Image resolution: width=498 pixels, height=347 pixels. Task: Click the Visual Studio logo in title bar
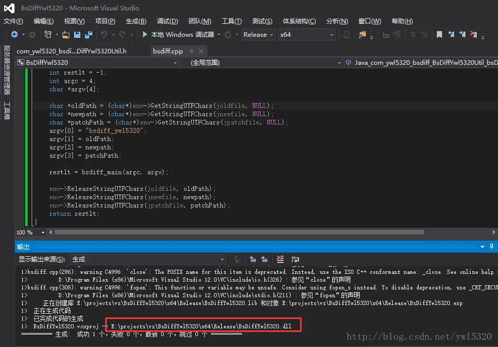[9, 8]
